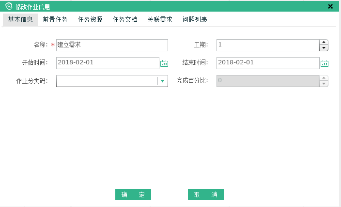Switch to the 前置任务 tab
Screen dimensions: 341x207
pos(55,20)
